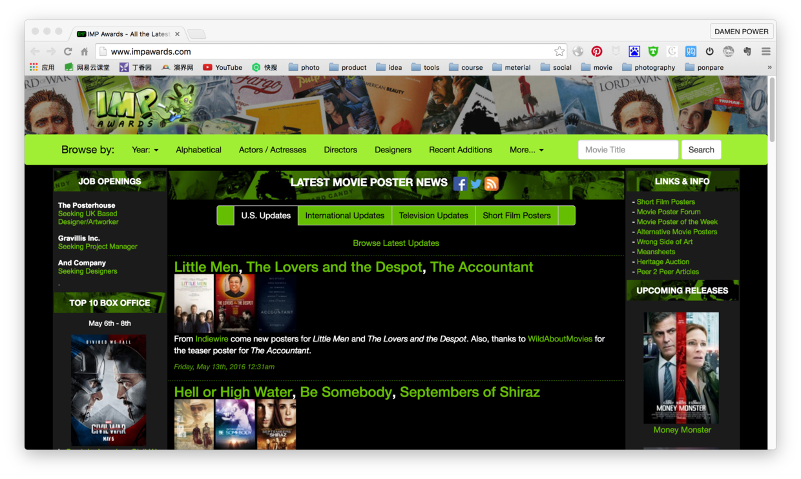Screen dimensions: 801x479
Task: Click the gray globe extension icon
Action: pyautogui.click(x=578, y=52)
